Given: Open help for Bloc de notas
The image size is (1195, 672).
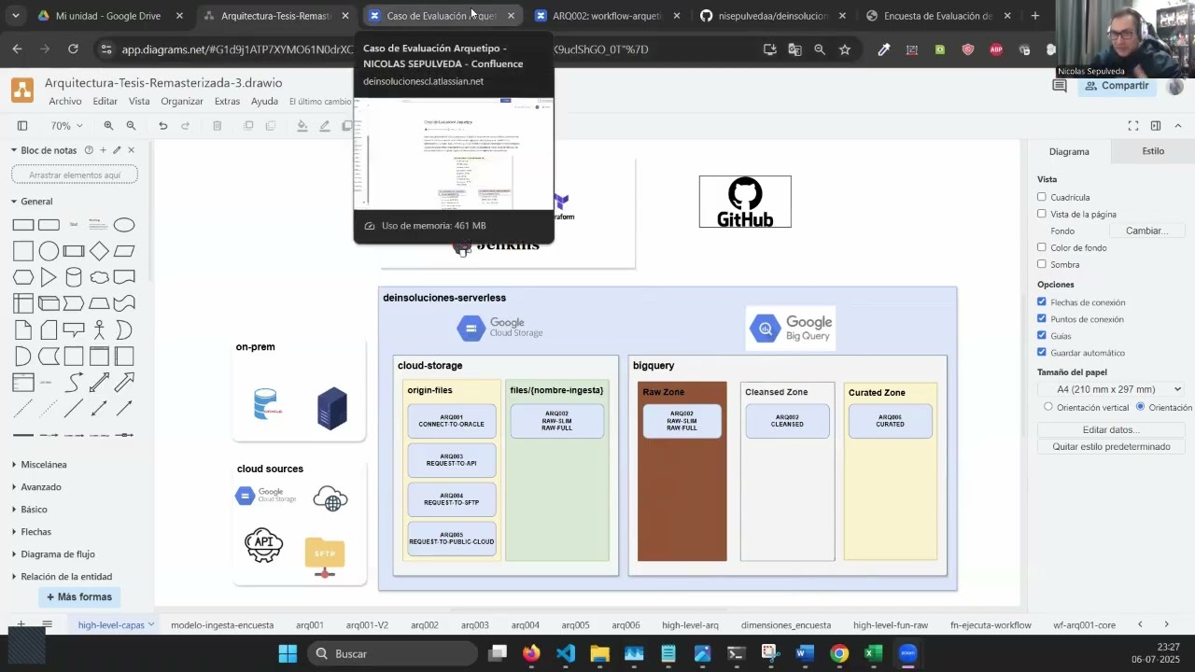Looking at the screenshot, I should [89, 150].
